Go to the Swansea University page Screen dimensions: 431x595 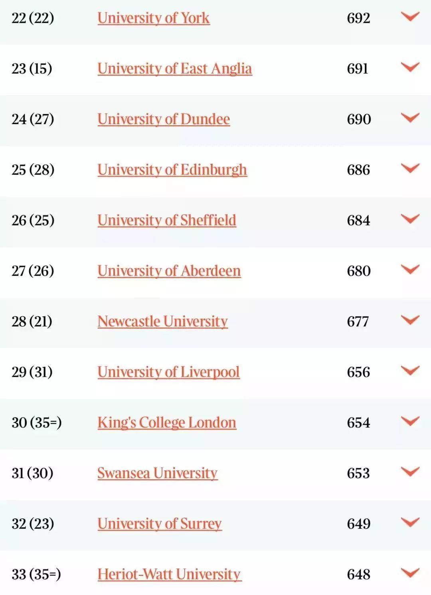157,473
